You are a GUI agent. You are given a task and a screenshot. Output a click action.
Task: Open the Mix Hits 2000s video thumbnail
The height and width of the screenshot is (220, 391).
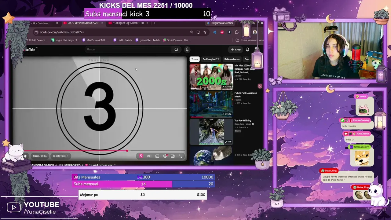tap(211, 76)
